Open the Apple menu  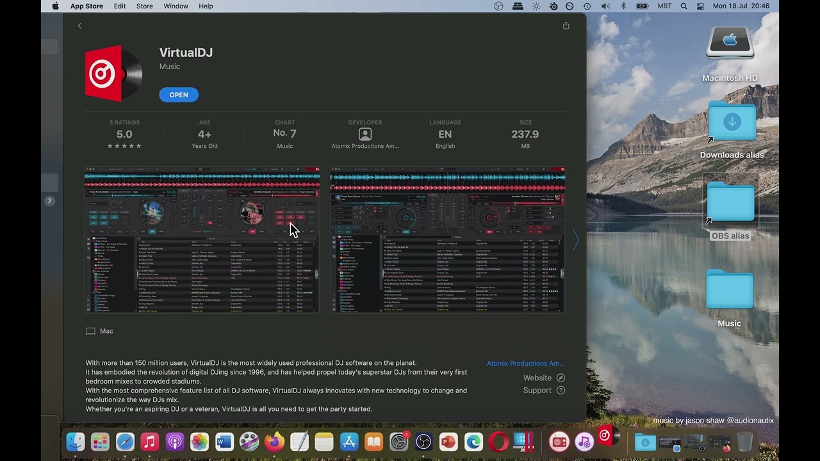click(x=55, y=6)
